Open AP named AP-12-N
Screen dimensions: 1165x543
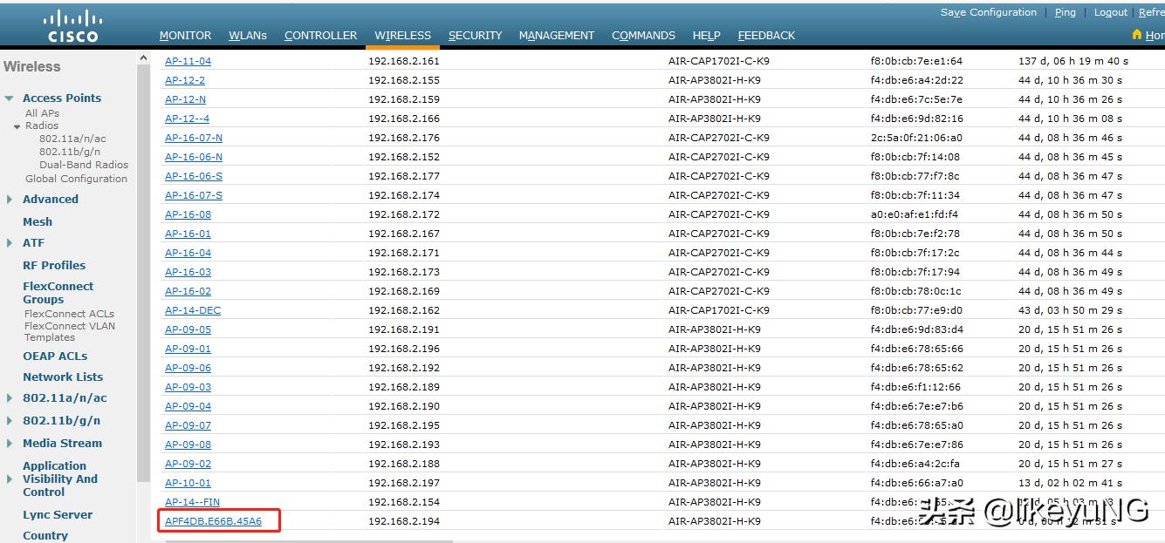(185, 99)
